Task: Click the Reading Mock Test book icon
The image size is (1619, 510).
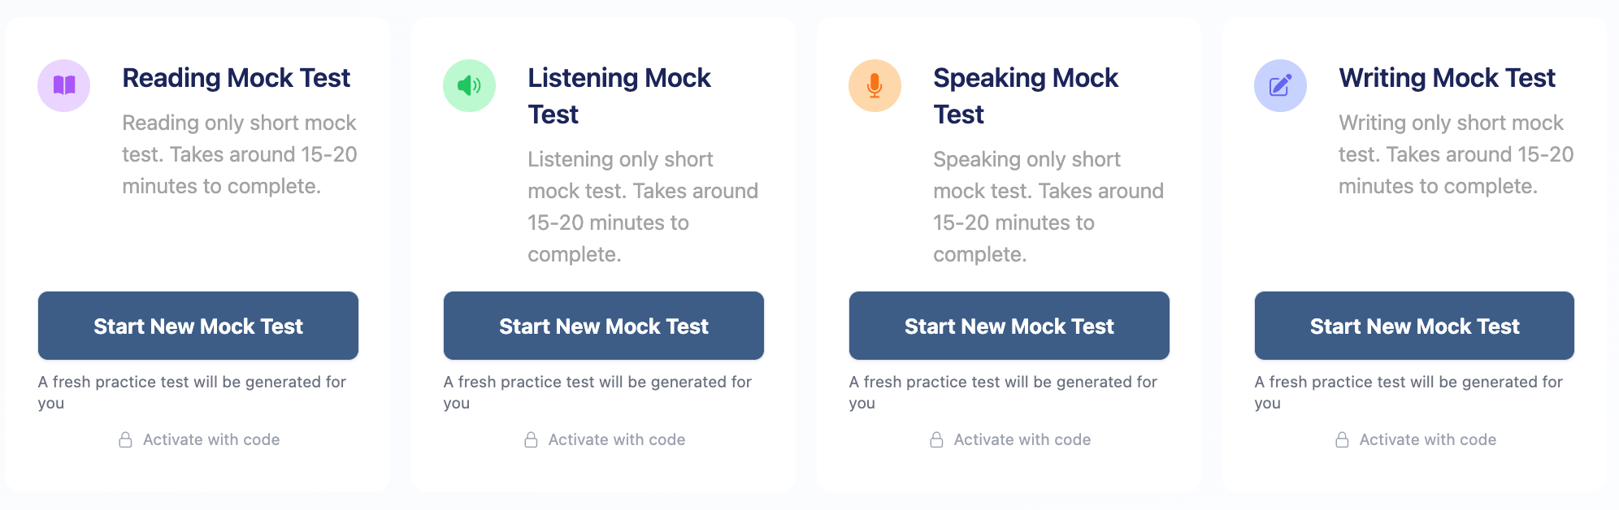Action: point(63,86)
